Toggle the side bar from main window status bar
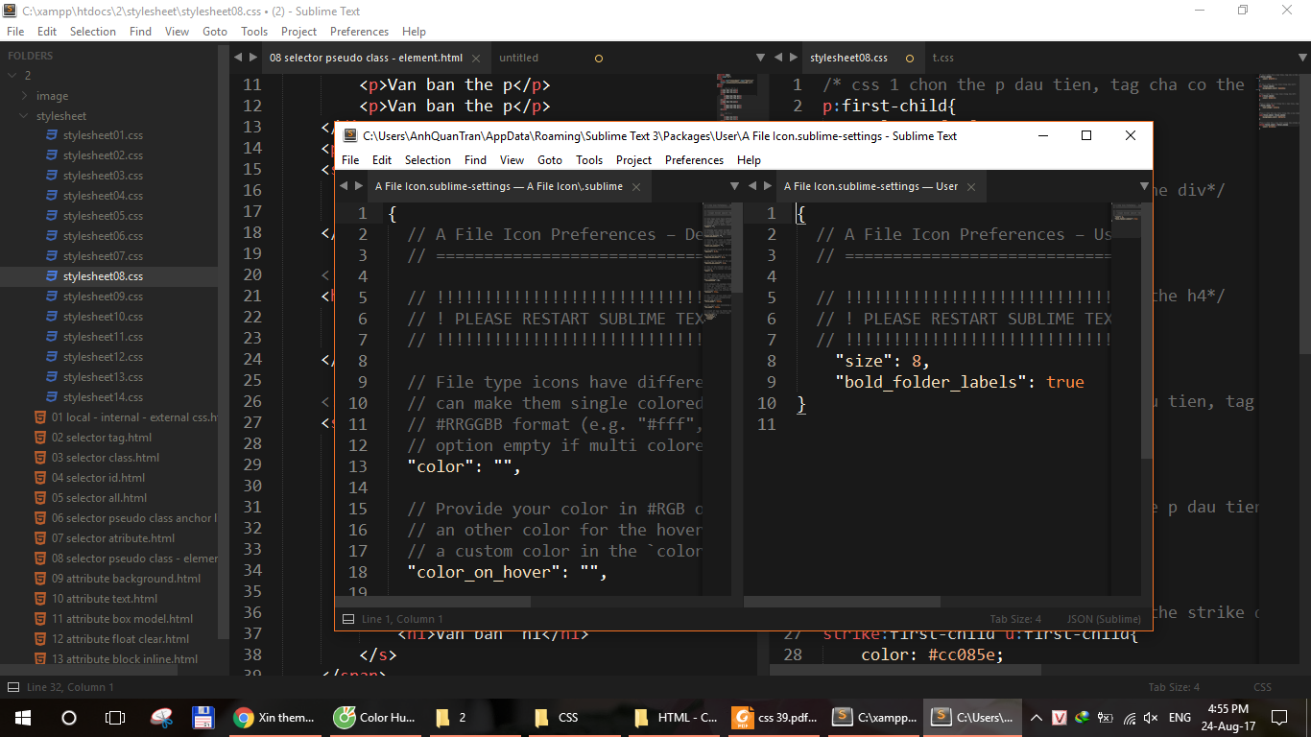1311x737 pixels. [12, 687]
